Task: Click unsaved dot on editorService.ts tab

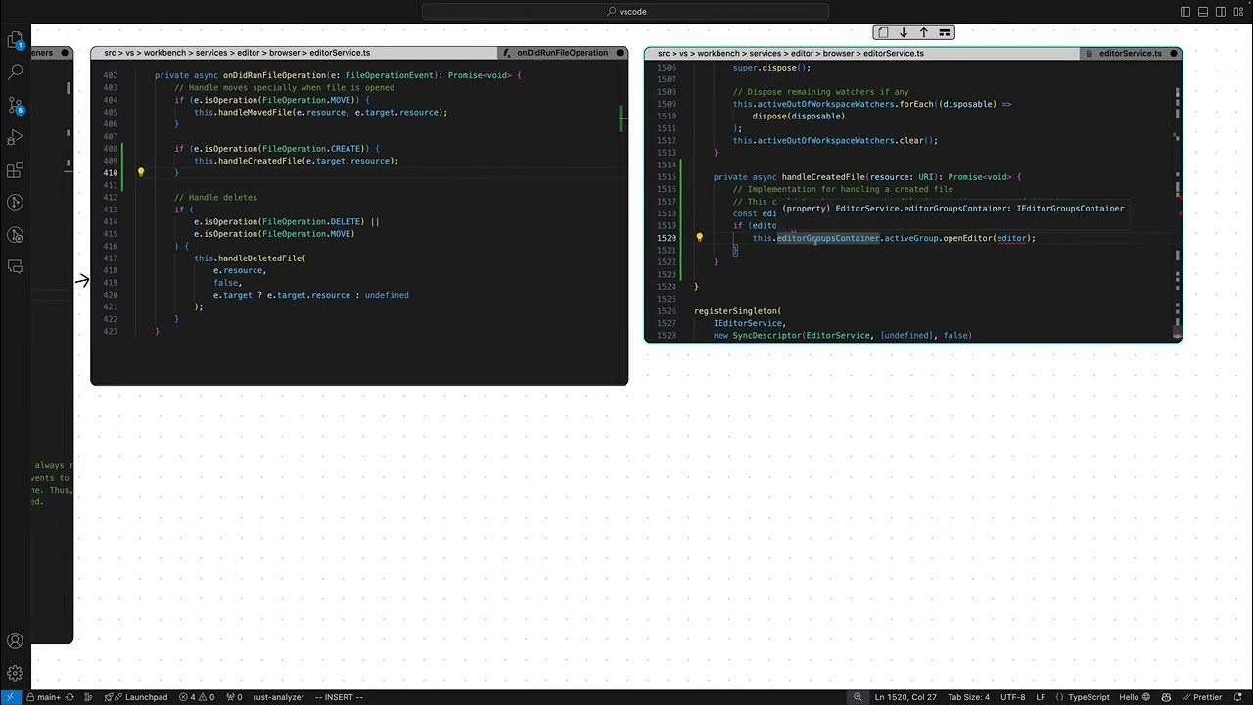Action: (x=1173, y=53)
